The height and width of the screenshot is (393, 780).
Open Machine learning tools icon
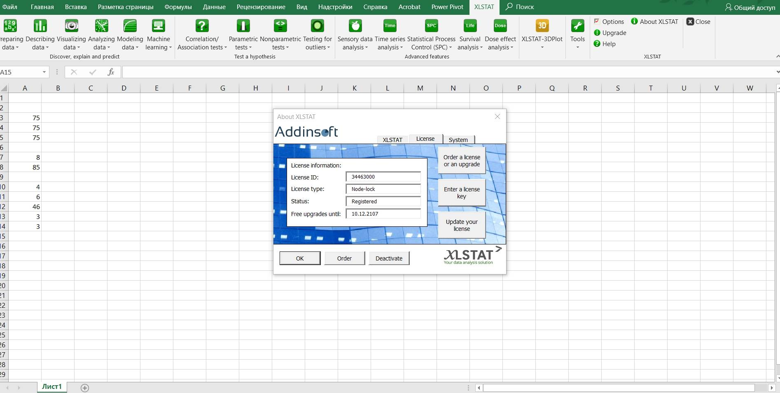[x=159, y=26]
